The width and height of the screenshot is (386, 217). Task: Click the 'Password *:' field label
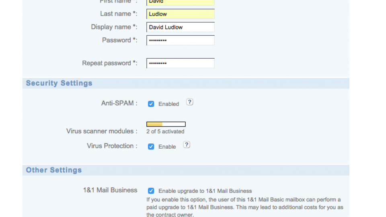click(120, 40)
